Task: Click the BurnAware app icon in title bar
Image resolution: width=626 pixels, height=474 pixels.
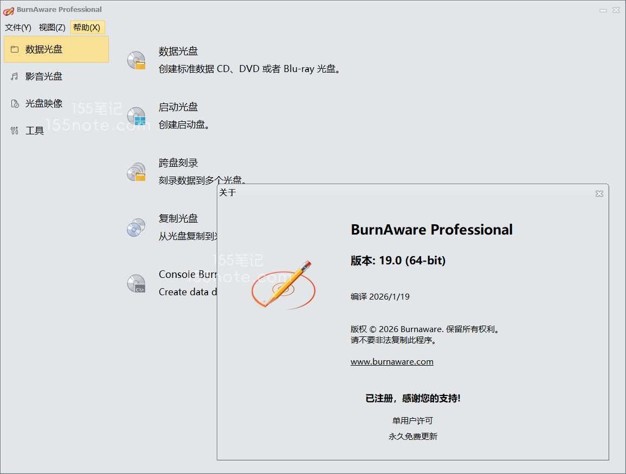Action: point(8,10)
